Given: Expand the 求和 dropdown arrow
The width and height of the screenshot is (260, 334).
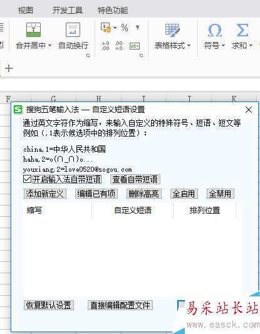Looking at the screenshot, I should tap(251, 45).
